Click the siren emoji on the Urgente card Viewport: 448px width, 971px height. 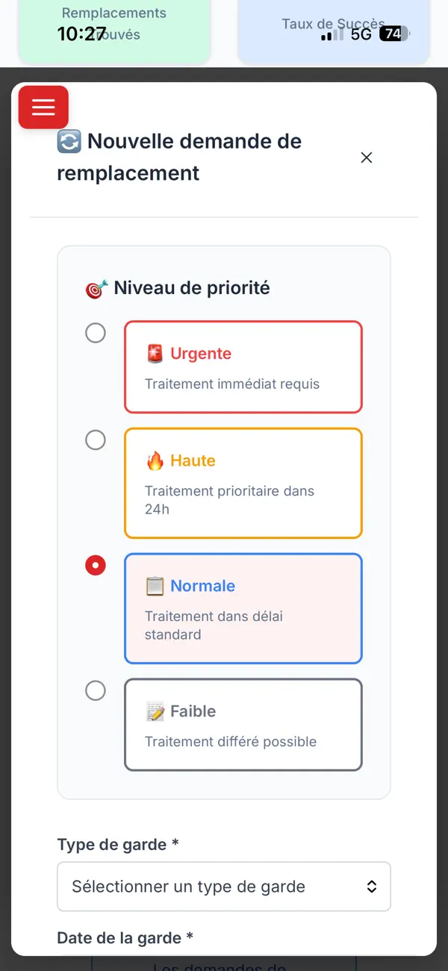coord(153,353)
